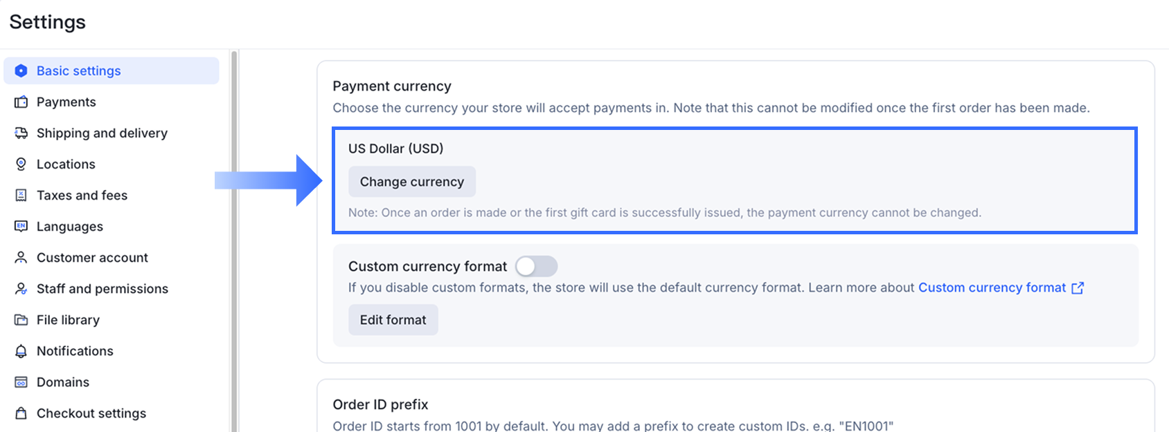
Task: Click the File library folder icon
Action: [21, 319]
